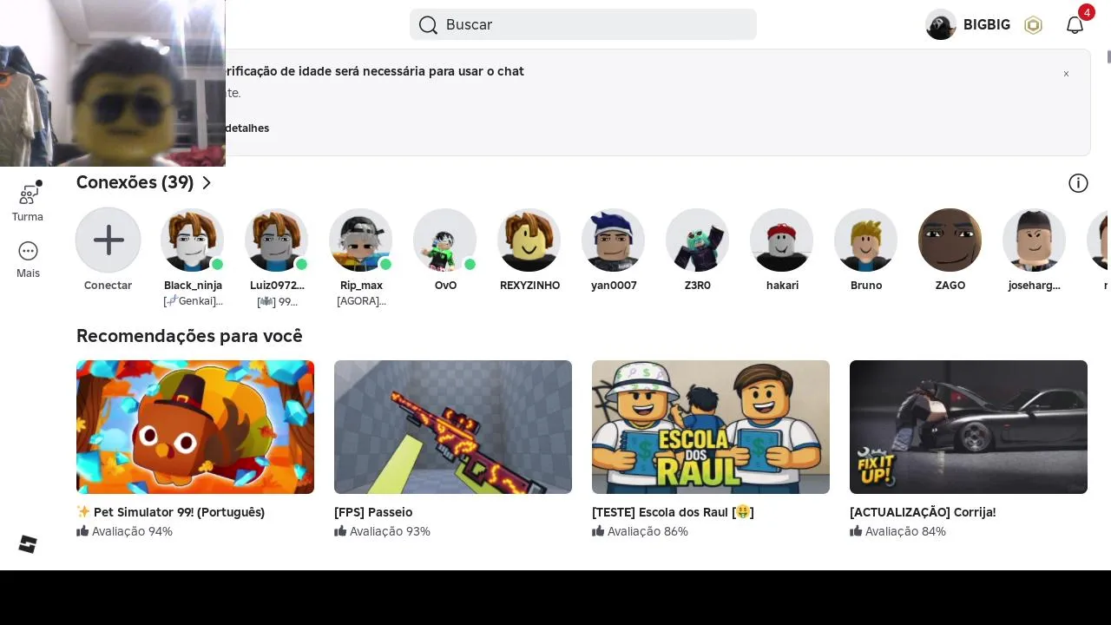
Task: Open Pet Simulator 99 thumbnail
Action: [195, 427]
